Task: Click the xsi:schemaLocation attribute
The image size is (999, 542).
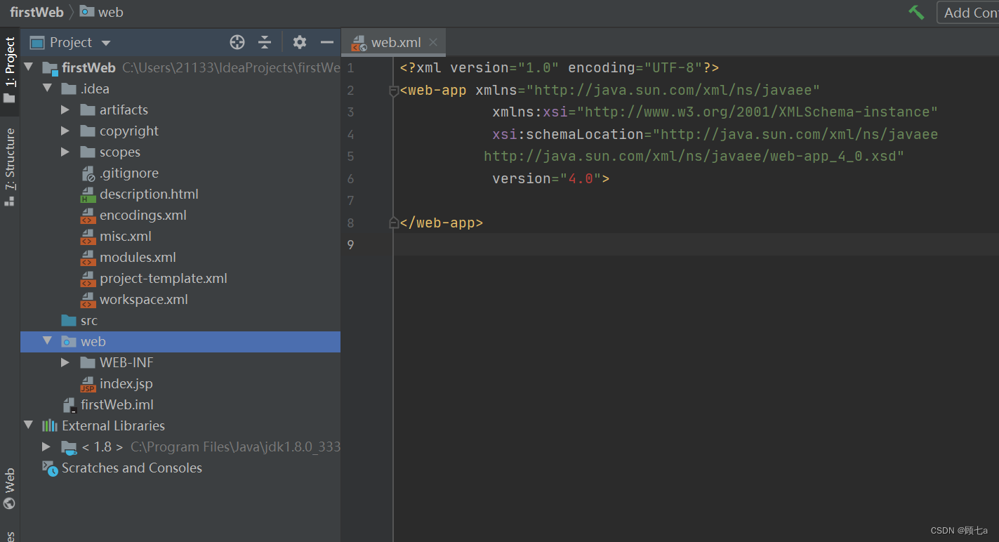Action: tap(568, 134)
